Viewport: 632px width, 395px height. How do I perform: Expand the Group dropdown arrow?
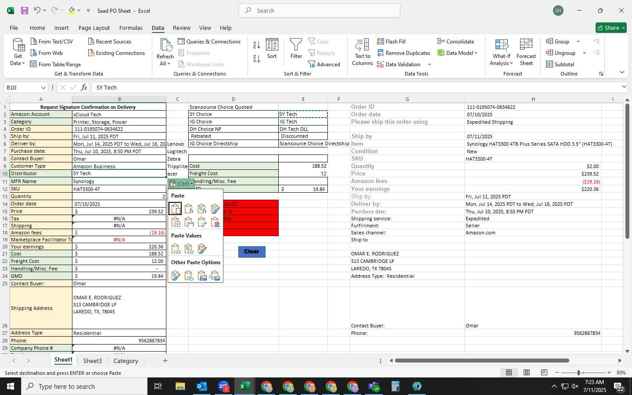pyautogui.click(x=578, y=42)
